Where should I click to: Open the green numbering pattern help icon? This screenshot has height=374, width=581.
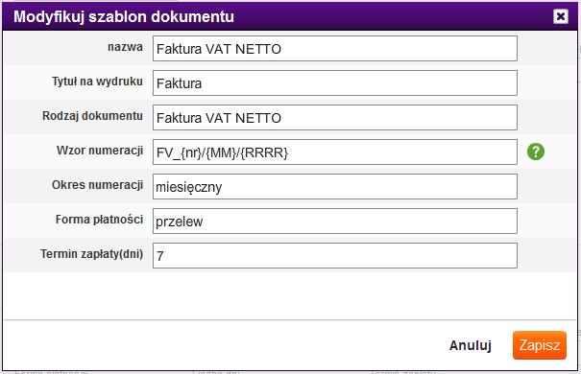(x=536, y=152)
